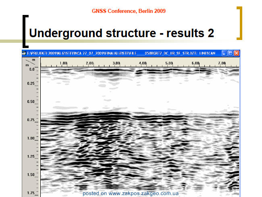Click the m/m axis units corner box
The image size is (262, 197).
(x=31, y=62)
